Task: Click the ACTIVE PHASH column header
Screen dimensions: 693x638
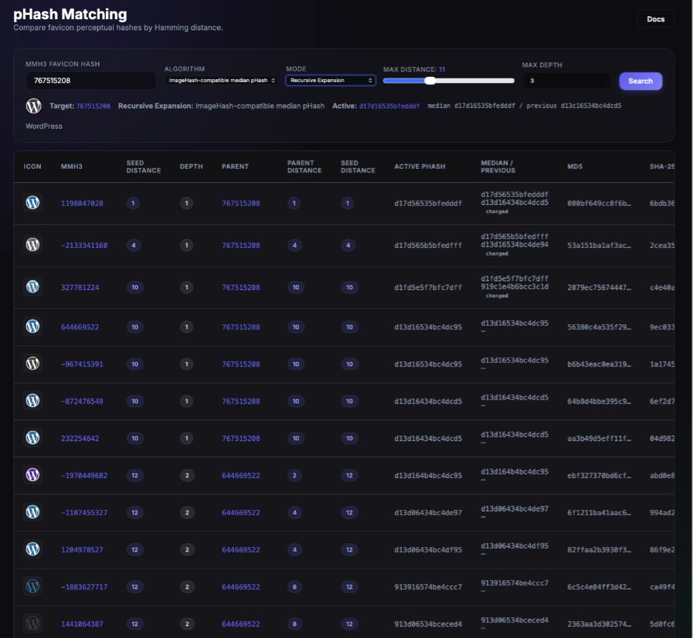Action: coord(420,167)
